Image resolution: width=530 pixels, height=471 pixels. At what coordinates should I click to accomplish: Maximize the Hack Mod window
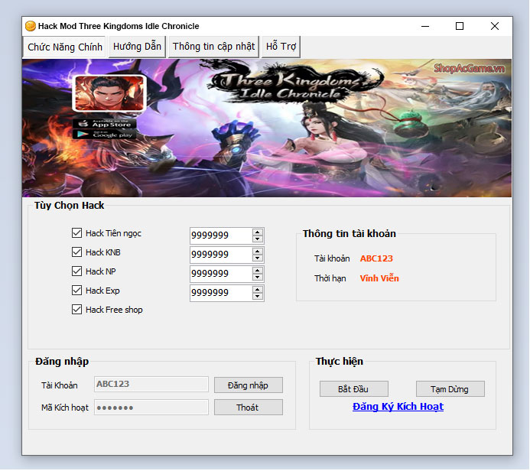coord(460,26)
